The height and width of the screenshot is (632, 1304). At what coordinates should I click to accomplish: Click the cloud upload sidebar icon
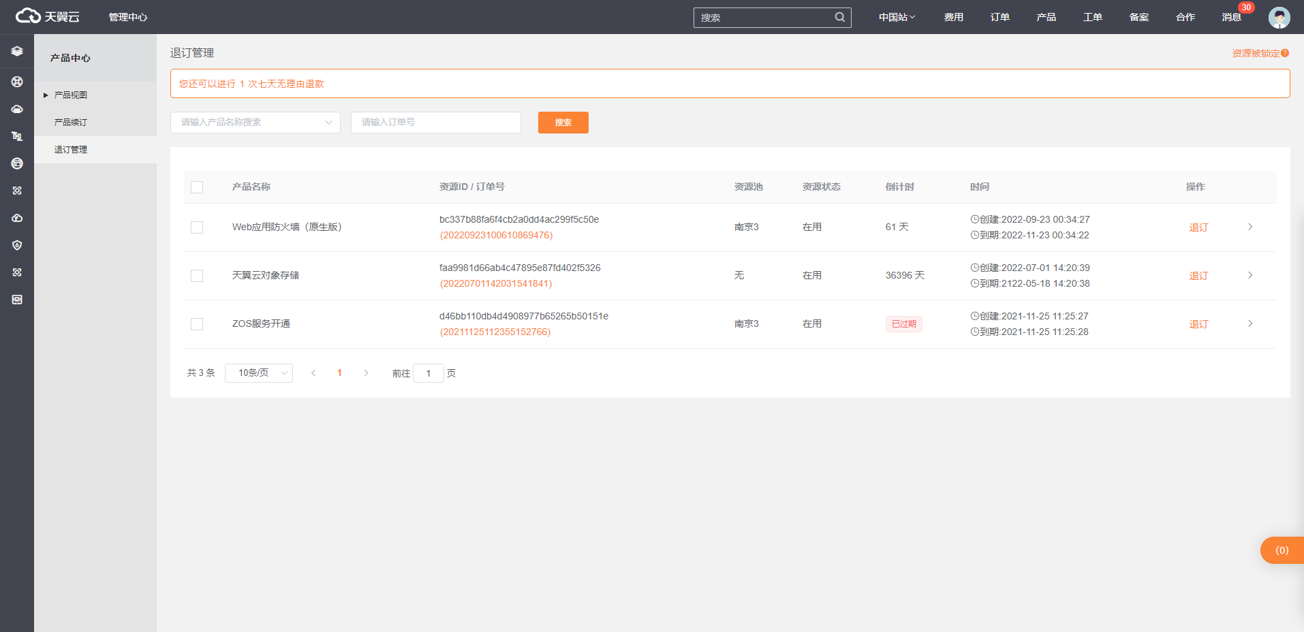(17, 218)
